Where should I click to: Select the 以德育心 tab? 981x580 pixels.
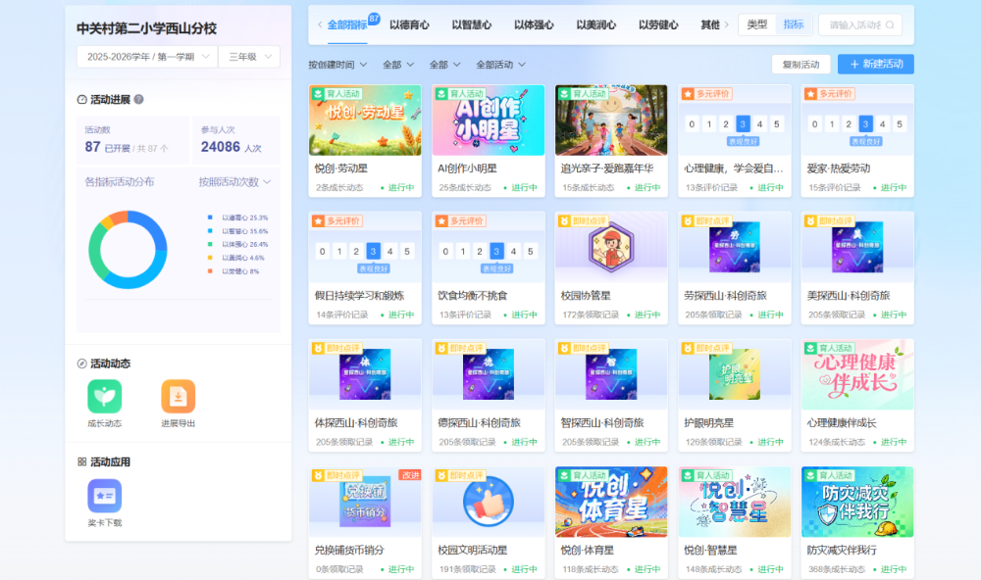pos(409,24)
